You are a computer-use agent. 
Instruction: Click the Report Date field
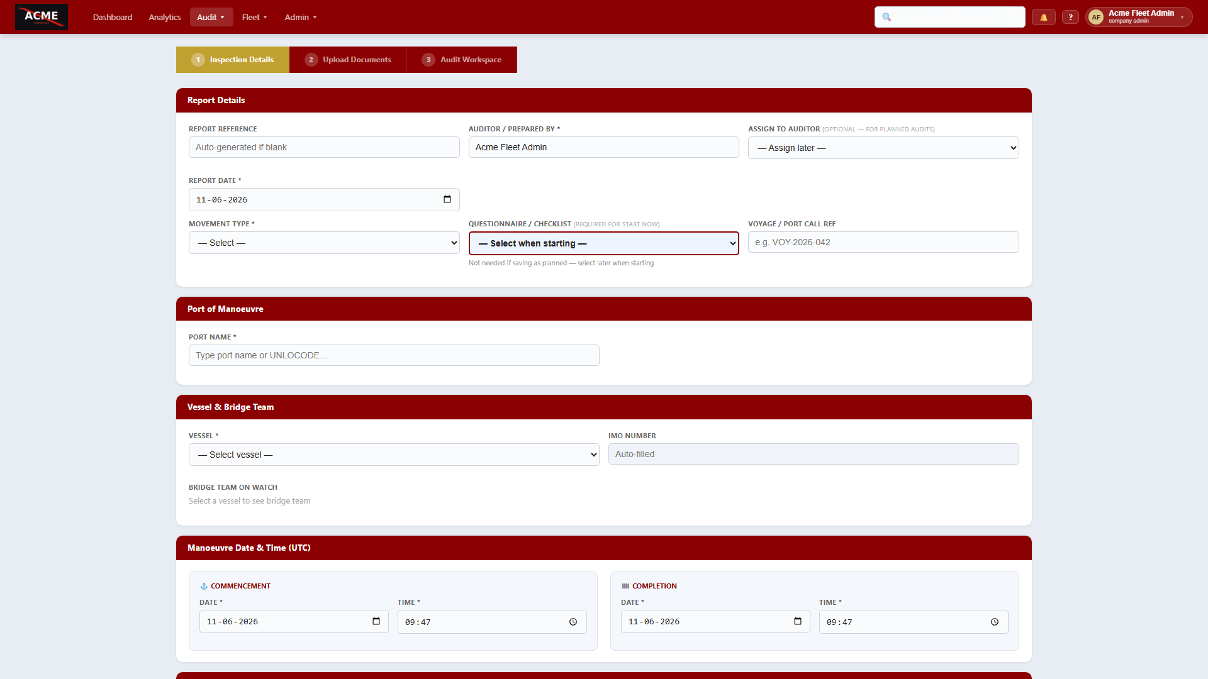(324, 199)
